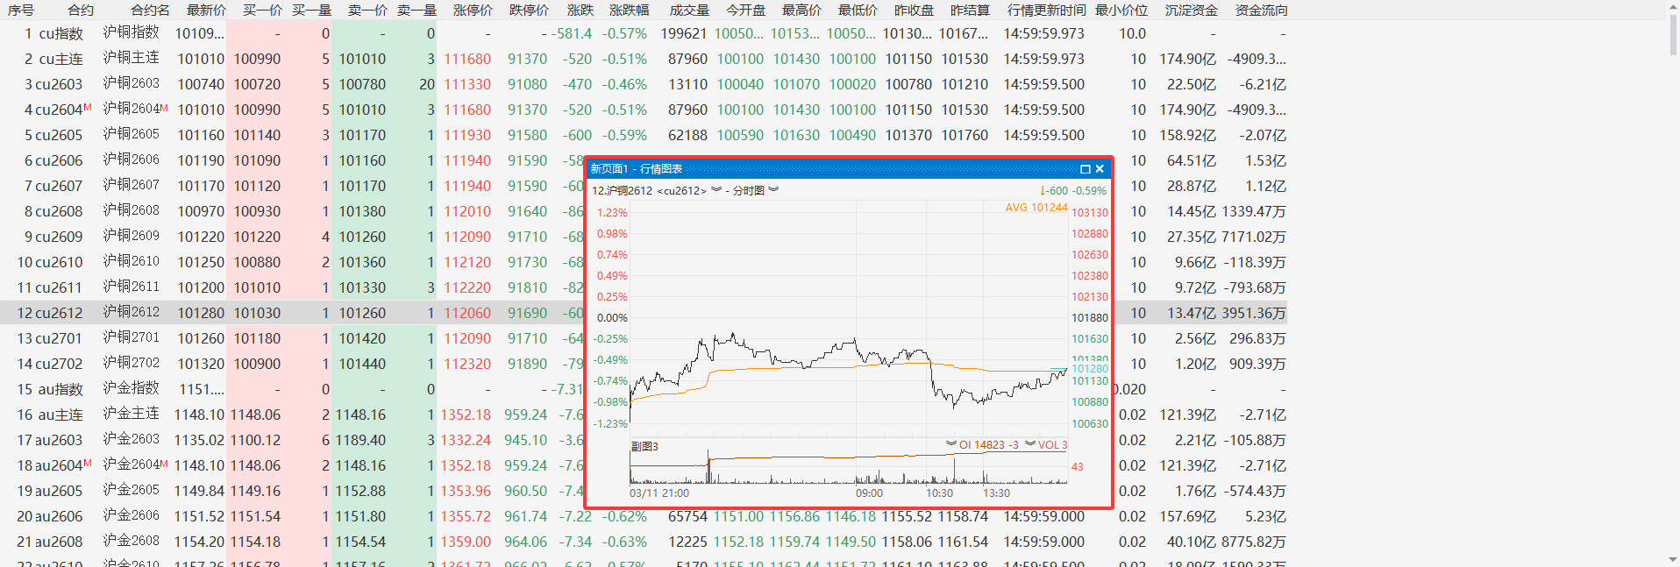The width and height of the screenshot is (1680, 567).
Task: Close the 行情图表 popup window
Action: (x=1100, y=169)
